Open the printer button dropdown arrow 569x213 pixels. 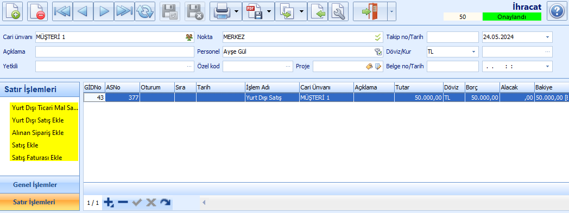[x=236, y=11]
